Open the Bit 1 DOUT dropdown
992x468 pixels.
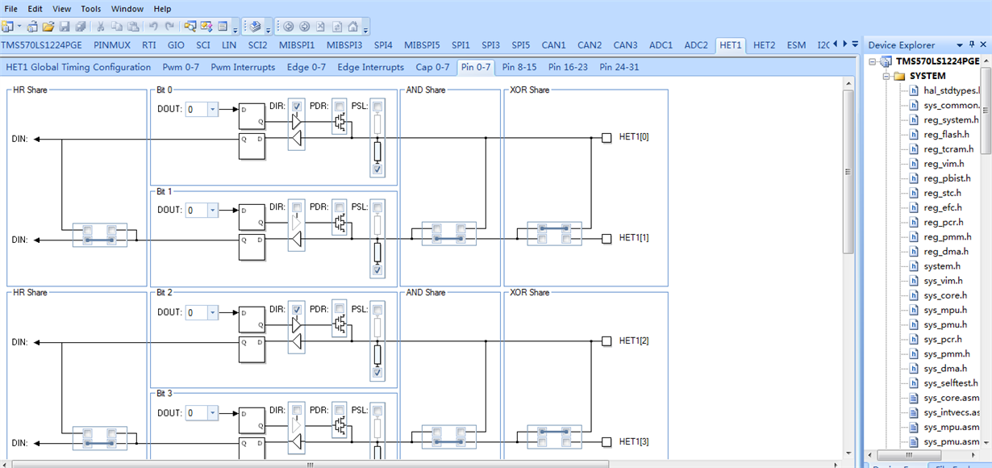point(212,211)
